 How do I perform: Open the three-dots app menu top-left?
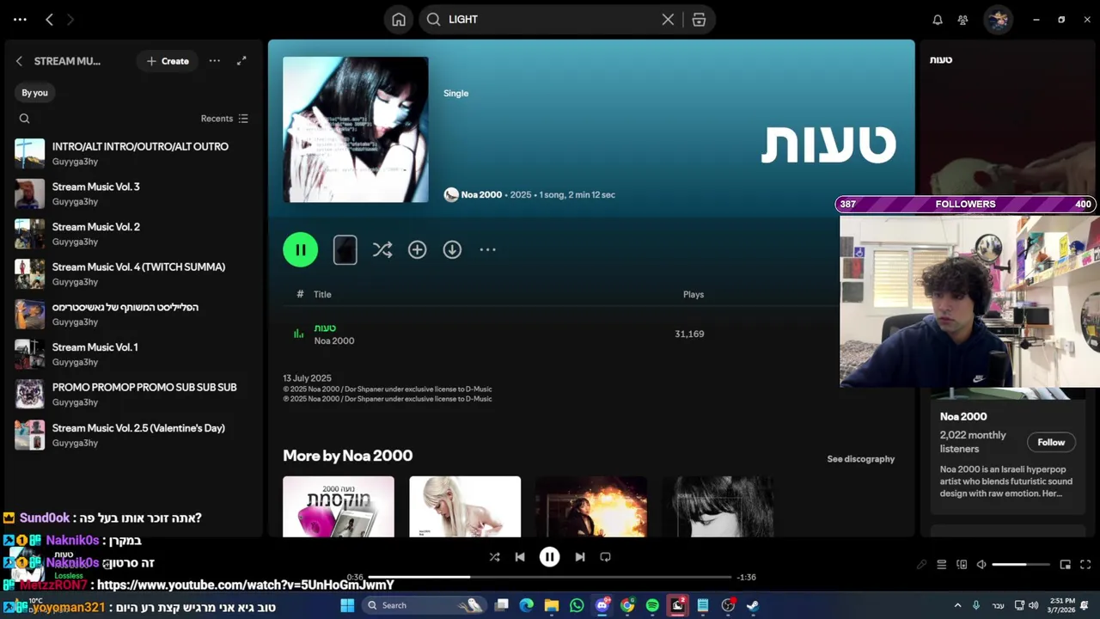pos(20,19)
